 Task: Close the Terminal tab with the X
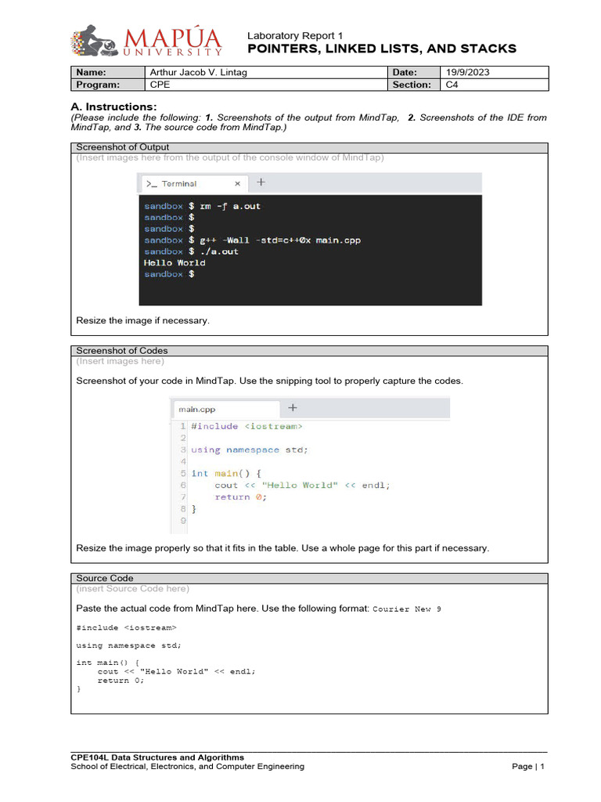coord(237,183)
